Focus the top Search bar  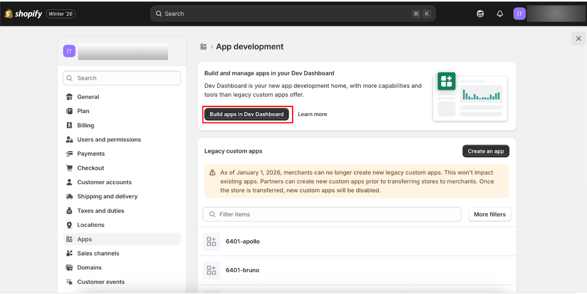pos(293,14)
